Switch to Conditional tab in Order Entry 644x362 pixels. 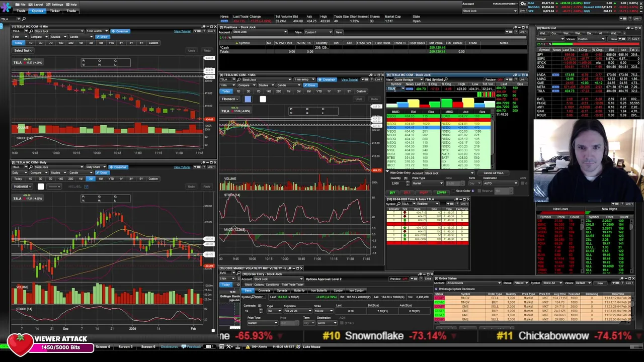click(x=272, y=285)
